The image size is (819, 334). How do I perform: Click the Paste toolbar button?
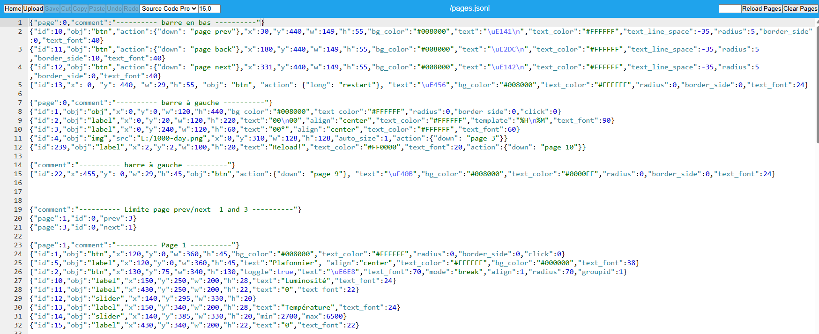pos(97,8)
